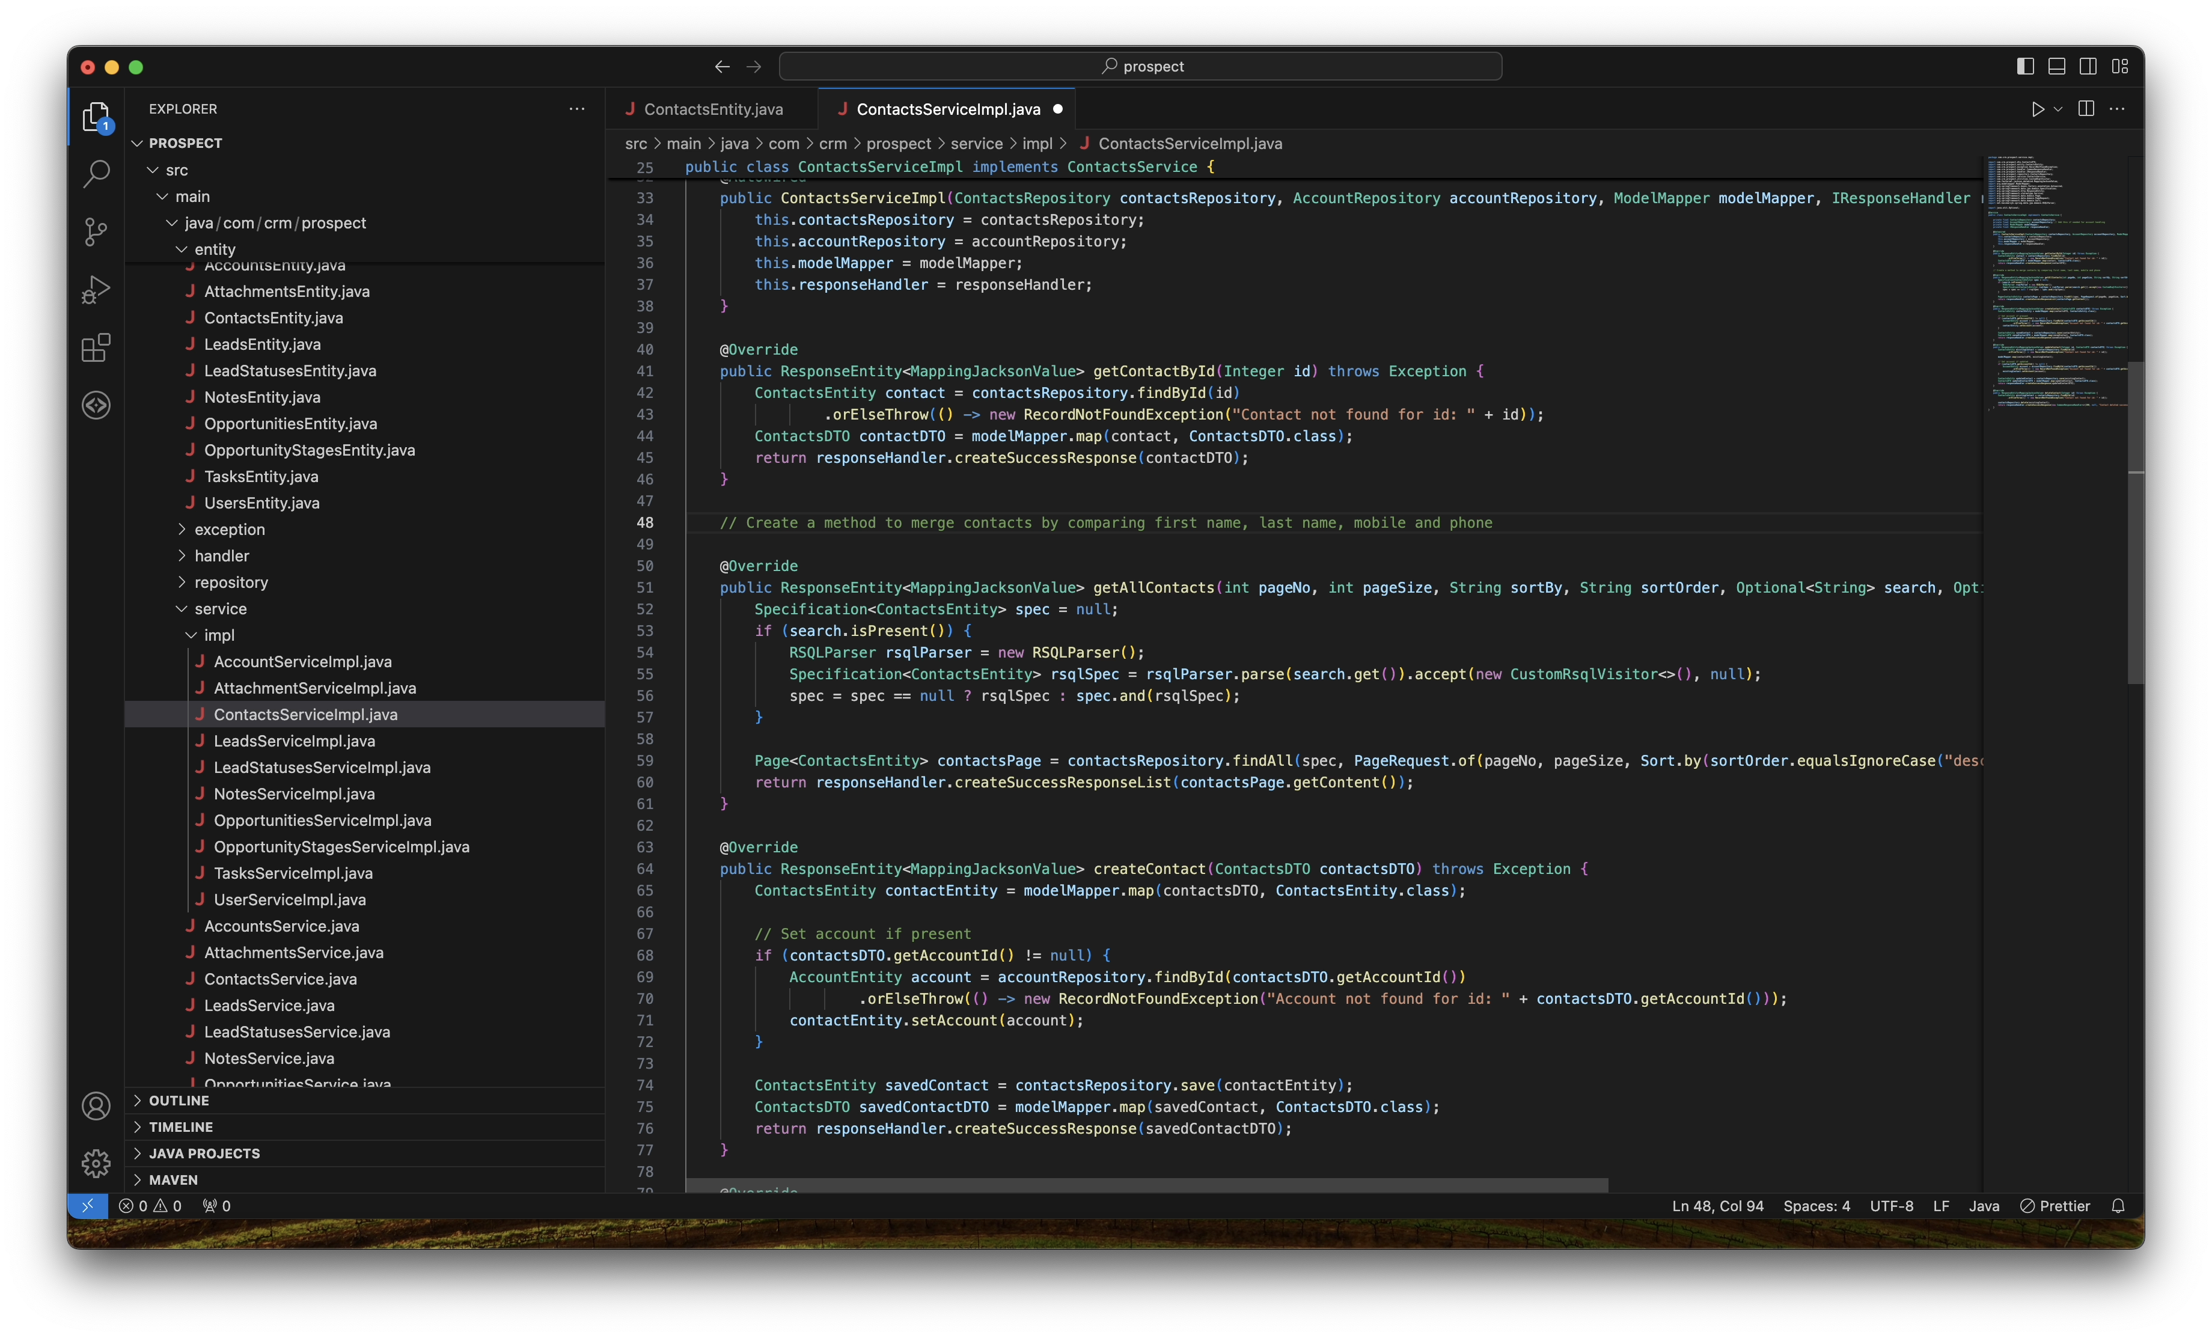The height and width of the screenshot is (1338, 2212).
Task: Click the Run Java play button
Action: point(2037,109)
